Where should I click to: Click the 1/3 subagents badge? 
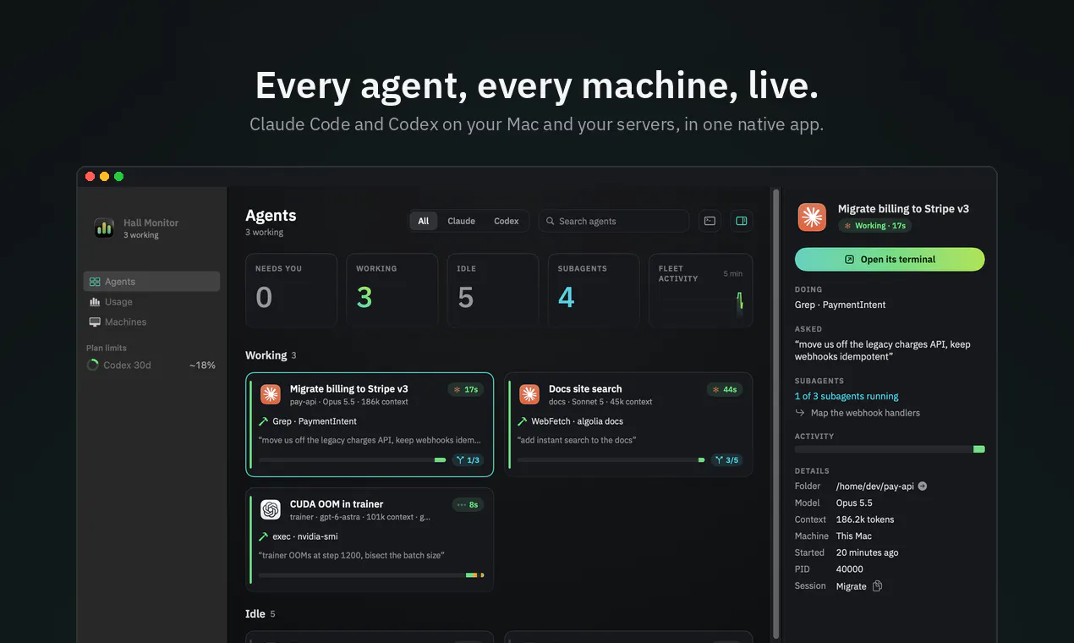pos(468,460)
